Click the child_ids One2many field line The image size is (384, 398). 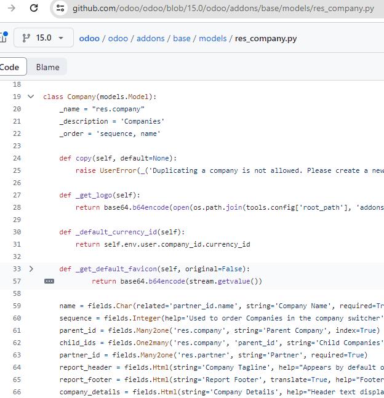pyautogui.click(x=222, y=343)
